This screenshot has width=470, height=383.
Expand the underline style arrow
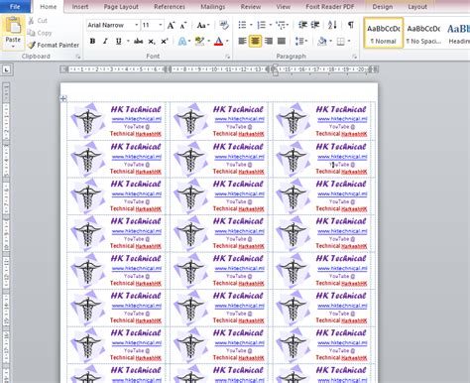coord(128,42)
